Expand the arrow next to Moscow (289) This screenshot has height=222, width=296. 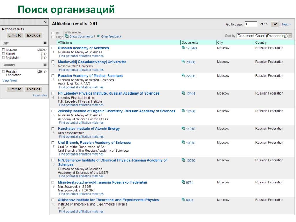tap(46, 50)
